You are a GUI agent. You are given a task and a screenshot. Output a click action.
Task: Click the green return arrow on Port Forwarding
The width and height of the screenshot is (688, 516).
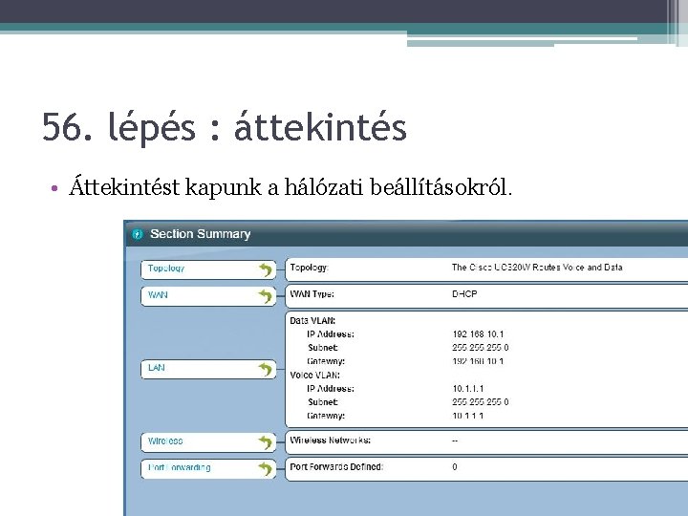[266, 468]
